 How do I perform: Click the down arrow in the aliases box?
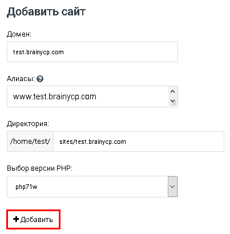(173, 101)
